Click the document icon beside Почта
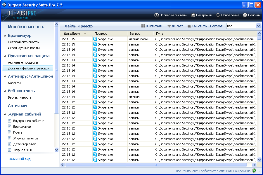Screen dimensions: 263x175 [x=10, y=132]
